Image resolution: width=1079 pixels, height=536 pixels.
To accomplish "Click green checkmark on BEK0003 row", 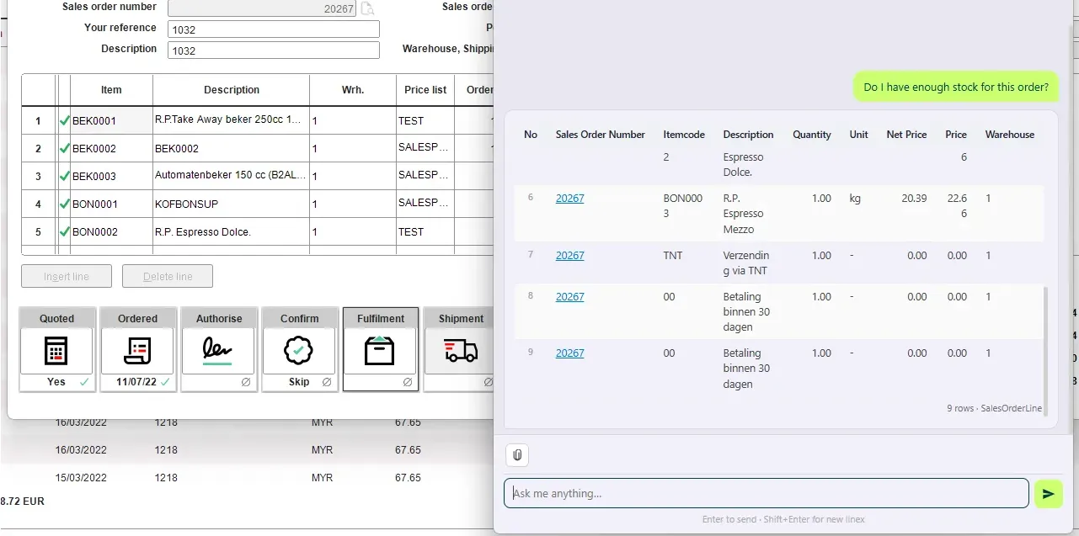I will pos(65,176).
